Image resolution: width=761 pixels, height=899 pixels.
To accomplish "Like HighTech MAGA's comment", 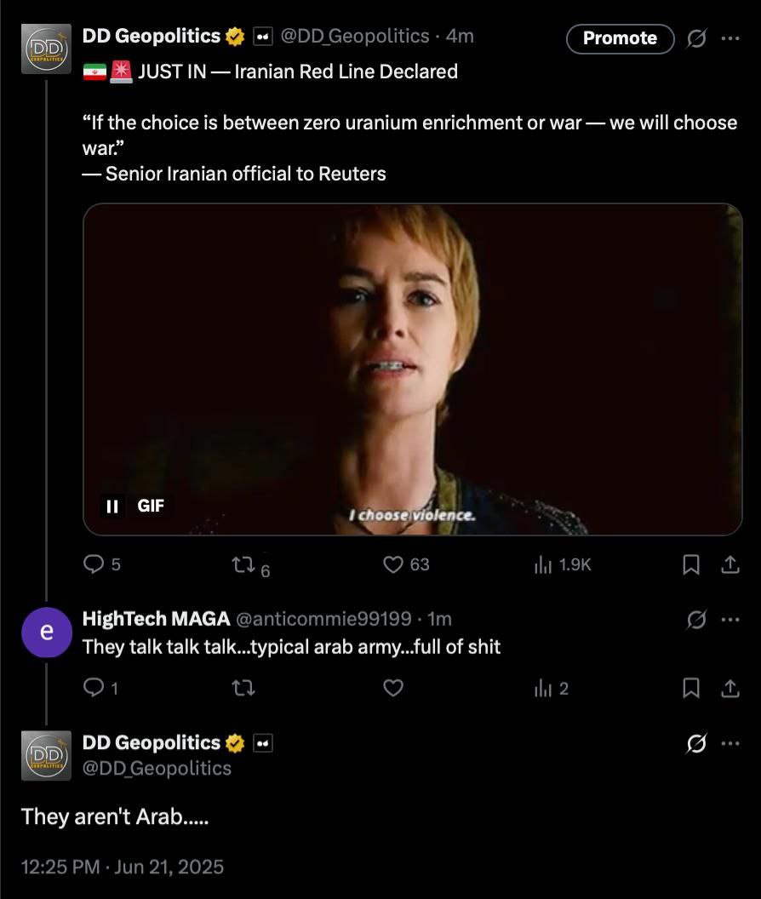I will (x=392, y=688).
